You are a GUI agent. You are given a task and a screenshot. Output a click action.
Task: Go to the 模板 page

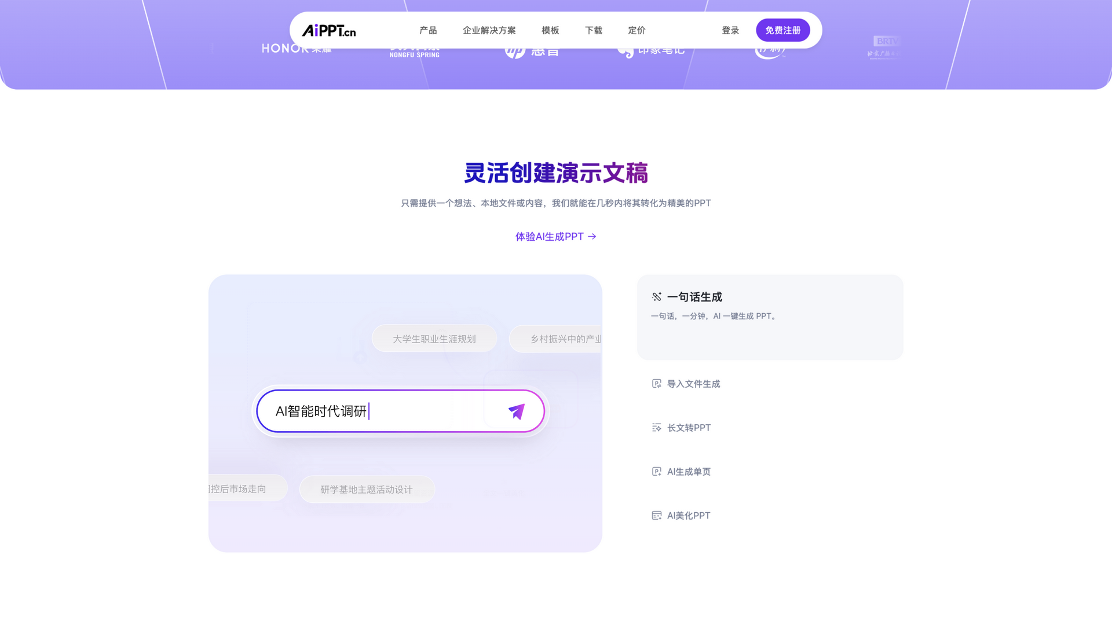pos(550,30)
